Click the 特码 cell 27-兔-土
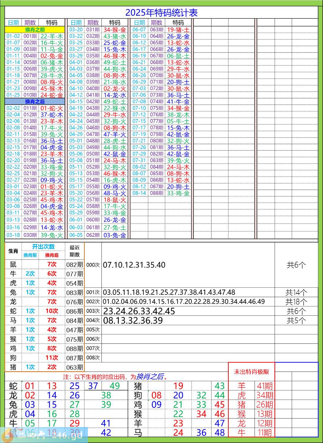Image resolution: width=323 pixels, height=443 pixels. pos(115,227)
